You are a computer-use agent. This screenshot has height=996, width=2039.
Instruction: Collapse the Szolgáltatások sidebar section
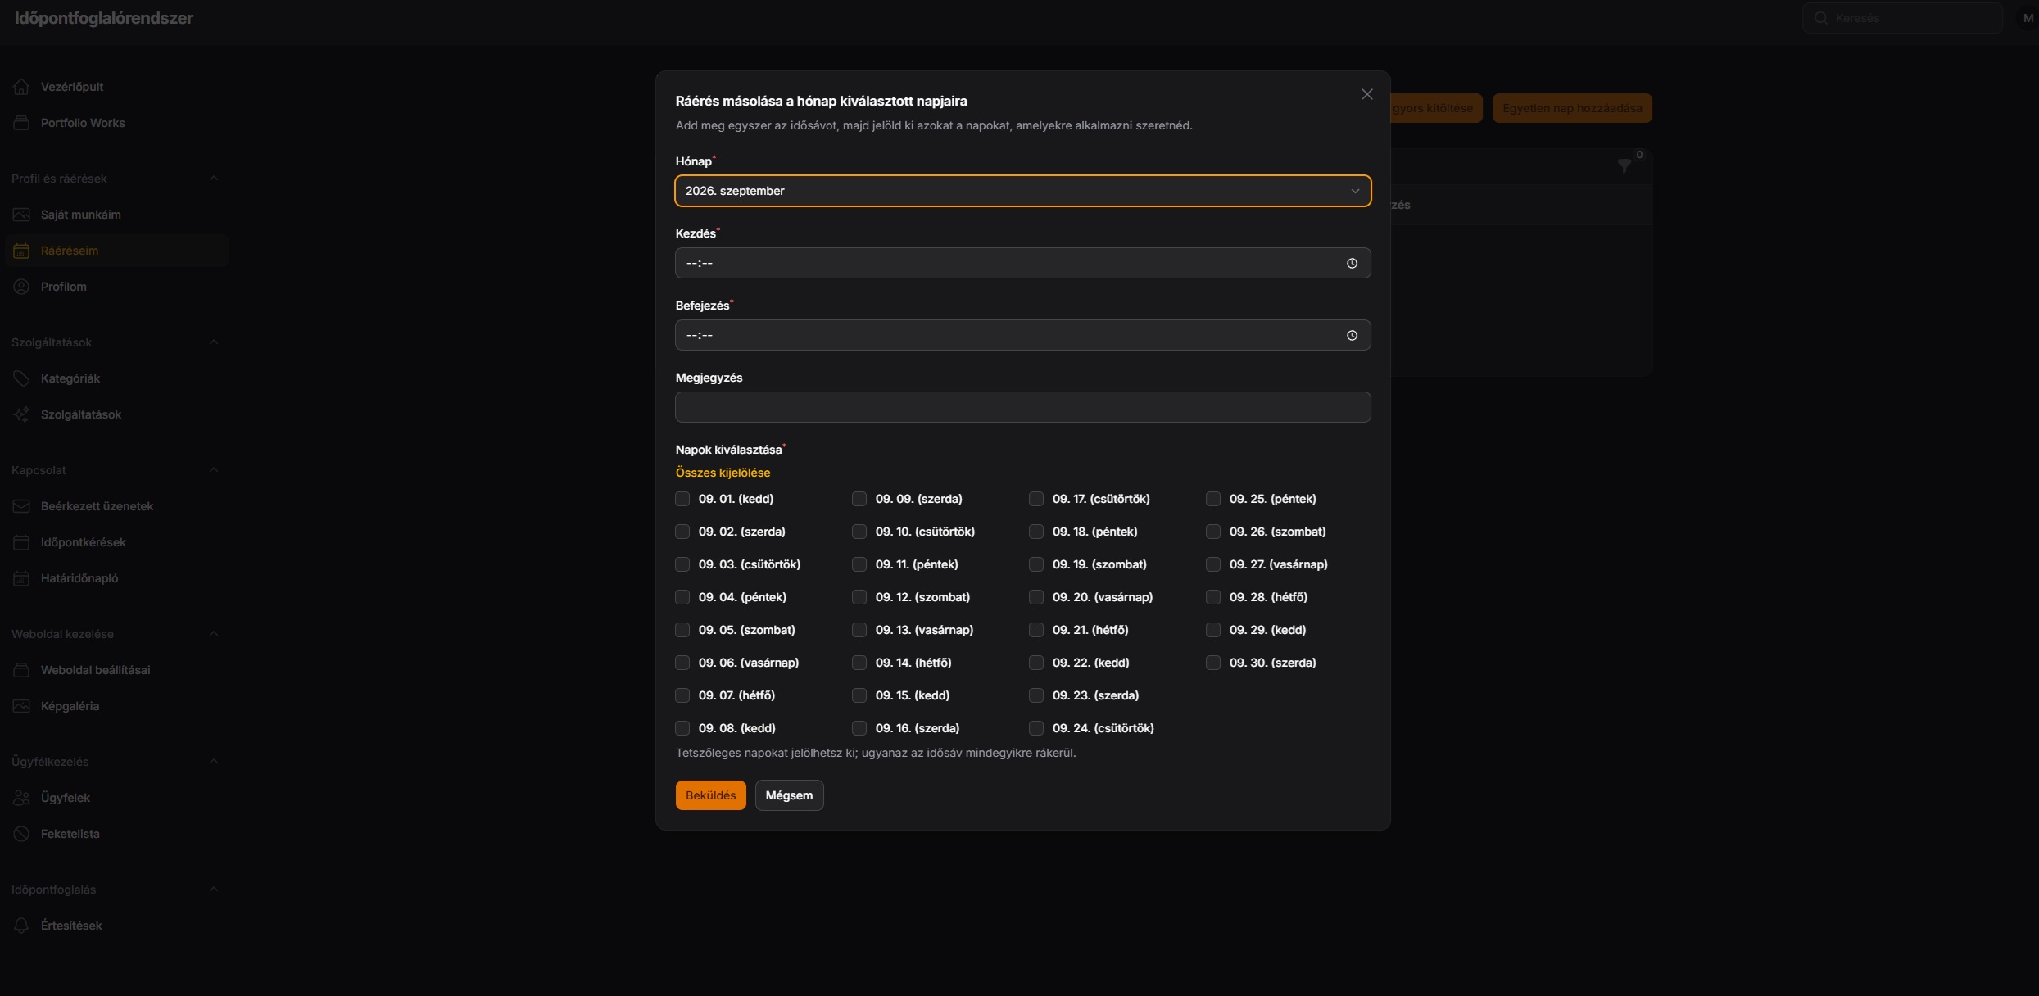[x=213, y=342]
